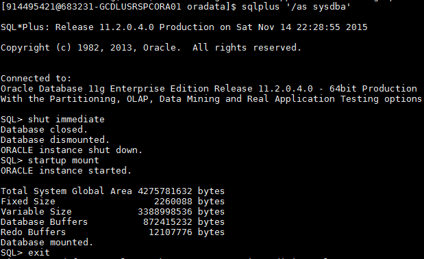Click the 'Database mounted.' output line
This screenshot has height=259, width=424.
47,243
